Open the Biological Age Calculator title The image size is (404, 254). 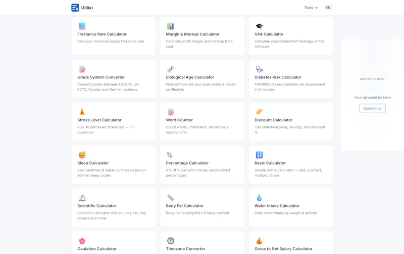190,77
